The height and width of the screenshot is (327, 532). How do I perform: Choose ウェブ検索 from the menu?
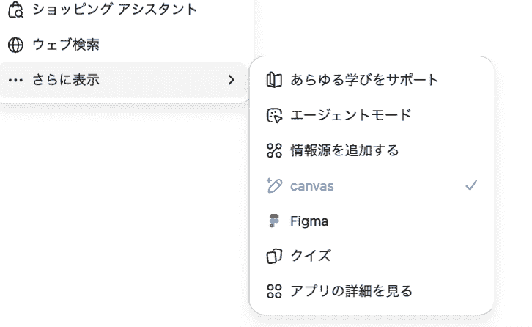[66, 45]
